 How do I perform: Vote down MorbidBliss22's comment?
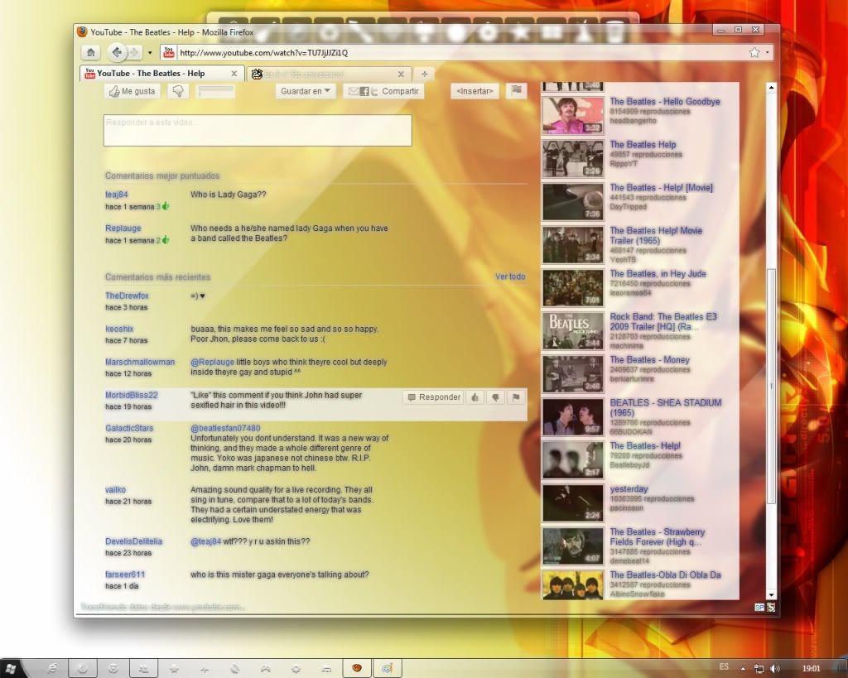coord(495,397)
